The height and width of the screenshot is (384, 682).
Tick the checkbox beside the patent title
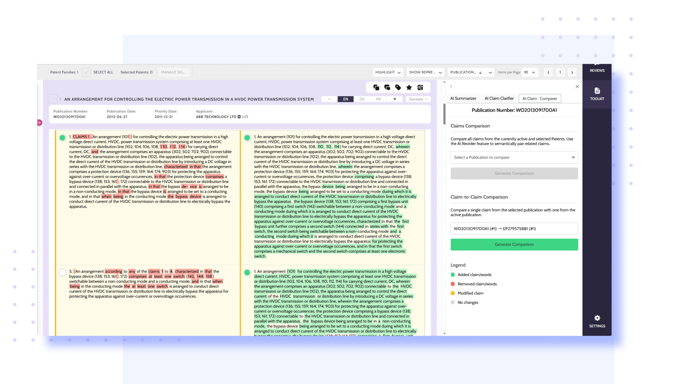coord(53,99)
